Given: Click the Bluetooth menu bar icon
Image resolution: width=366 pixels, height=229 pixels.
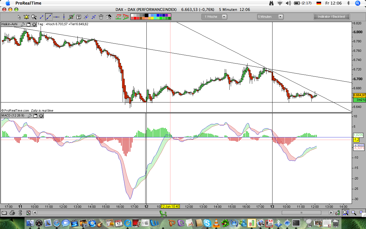Looking at the screenshot, I should click(348, 3).
